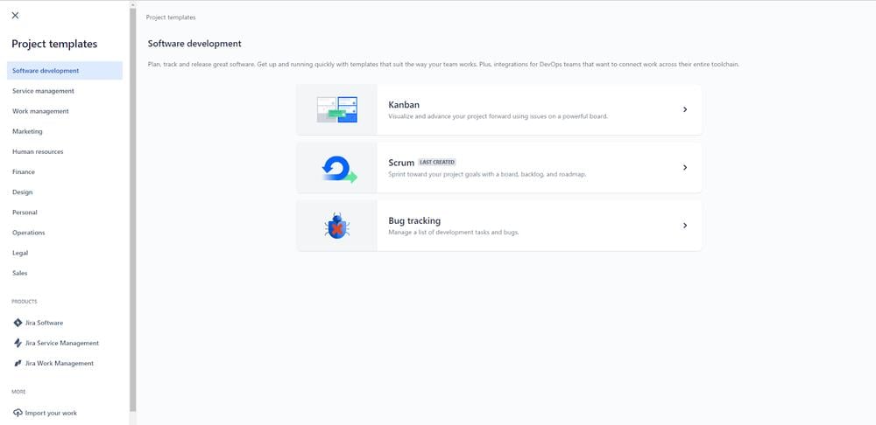Open Scrum template via right chevron

point(685,168)
